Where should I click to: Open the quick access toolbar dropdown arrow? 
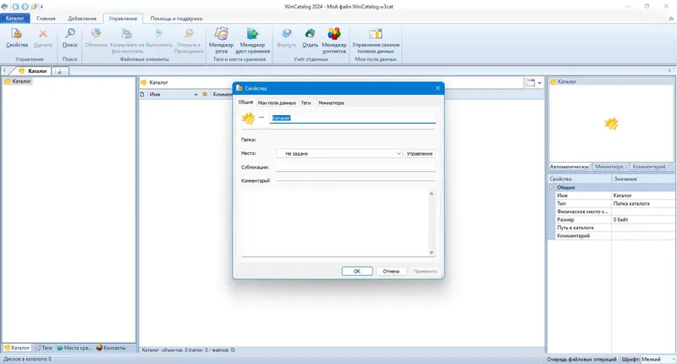point(41,7)
